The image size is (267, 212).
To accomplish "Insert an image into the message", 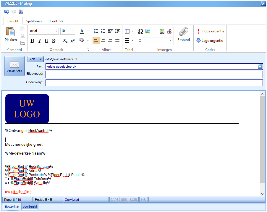I will tap(148, 31).
